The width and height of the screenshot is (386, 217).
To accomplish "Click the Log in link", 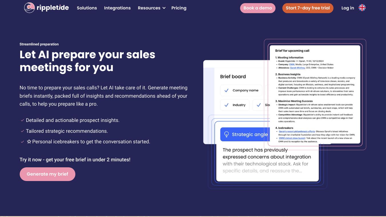I will pos(348,8).
